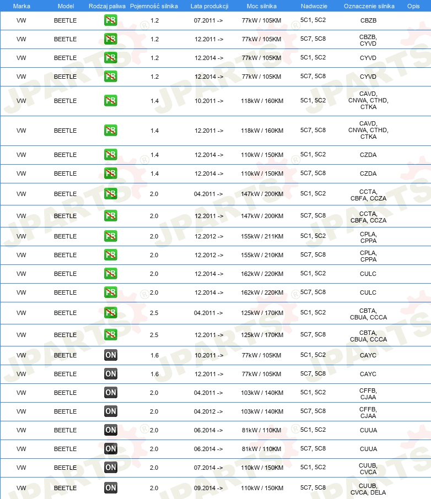Viewport: 431px width, 499px height.
Task: Click the Nadwozie column header
Action: pyautogui.click(x=314, y=6)
